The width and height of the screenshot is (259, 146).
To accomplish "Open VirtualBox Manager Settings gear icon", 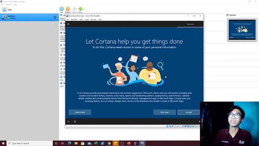I will (68, 9).
